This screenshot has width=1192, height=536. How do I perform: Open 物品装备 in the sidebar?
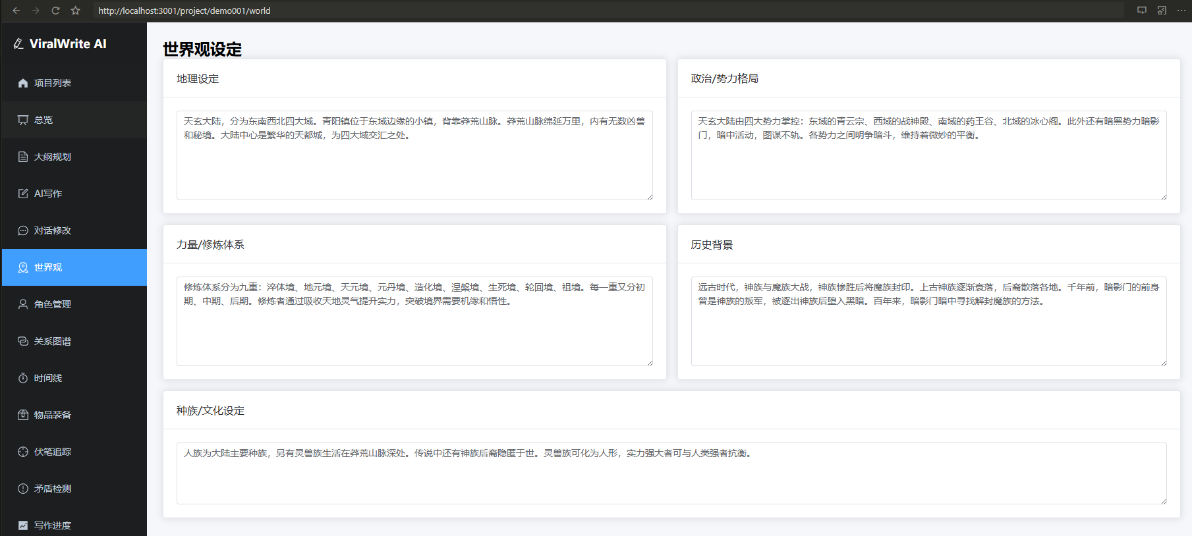[x=74, y=415]
